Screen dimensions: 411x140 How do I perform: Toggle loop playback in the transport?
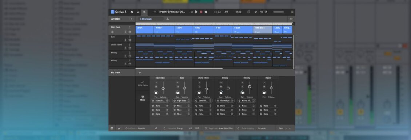click(x=206, y=12)
